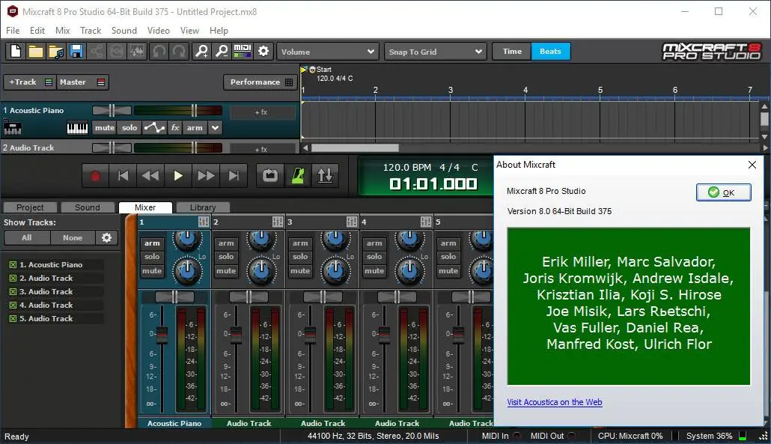Uncheck 5. Audio Track in Show Tracks
This screenshot has height=444, width=771.
[x=13, y=319]
